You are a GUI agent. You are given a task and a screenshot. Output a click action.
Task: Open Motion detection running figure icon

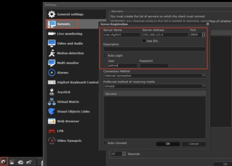point(51,53)
